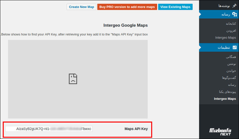Open the نوشته‌ها menu item
The width and height of the screenshot is (239, 139).
tap(224, 6)
